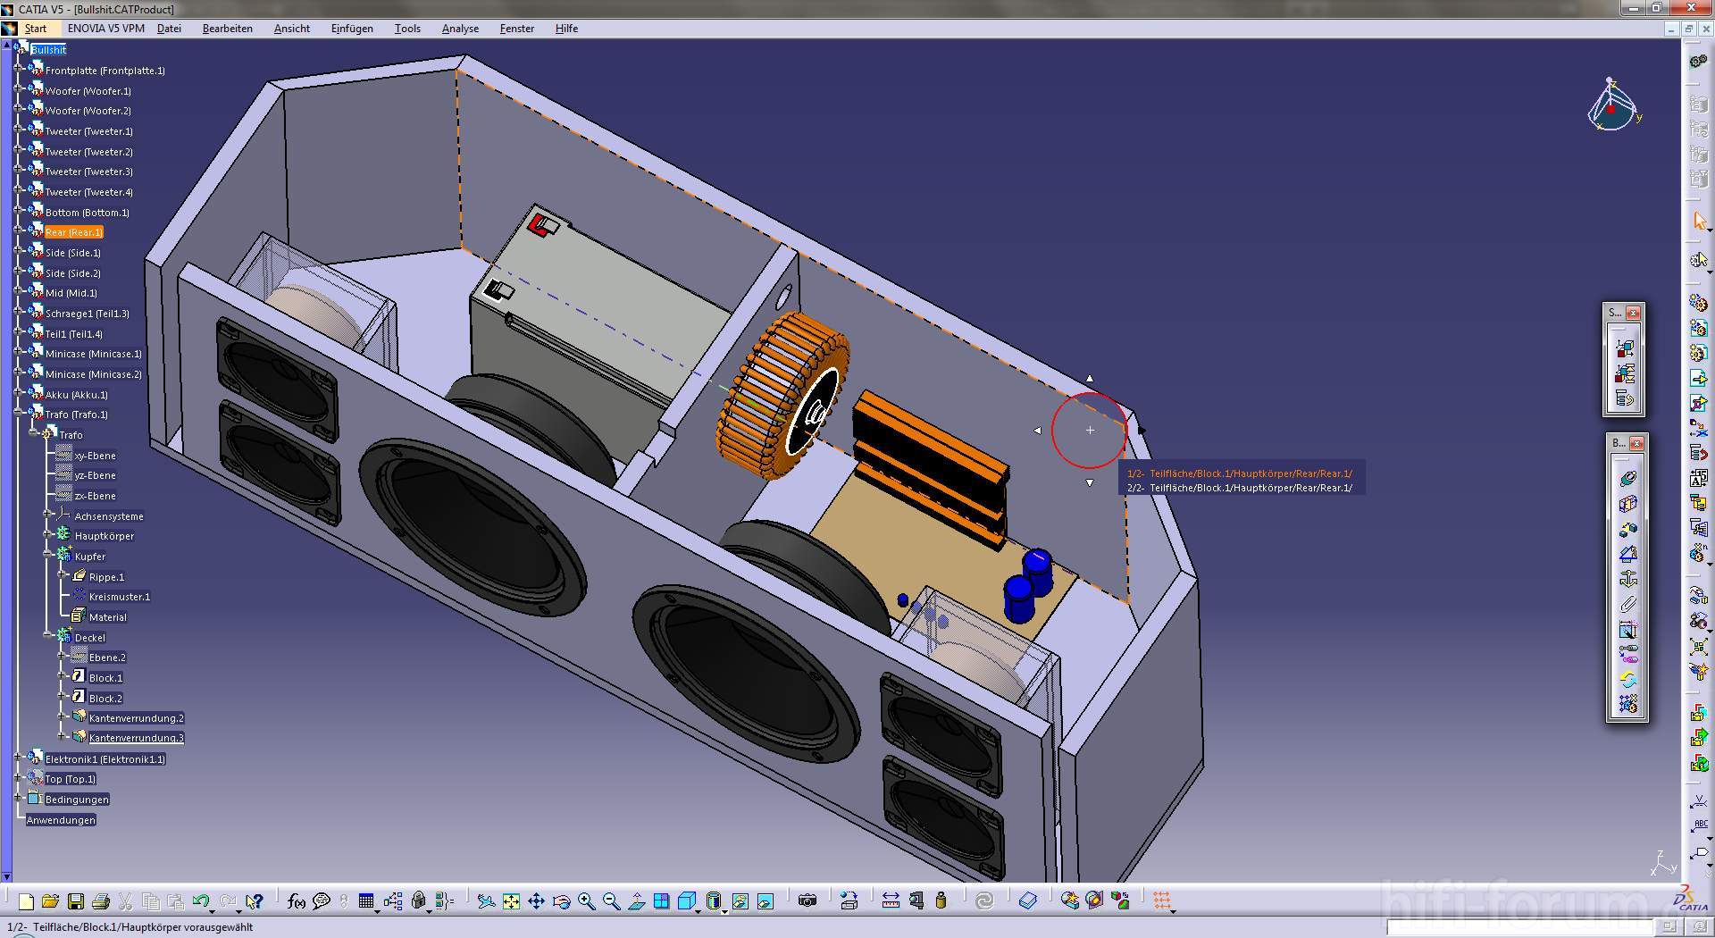This screenshot has height=938, width=1715.
Task: Open the view mode dropdown arrow
Action: click(724, 909)
